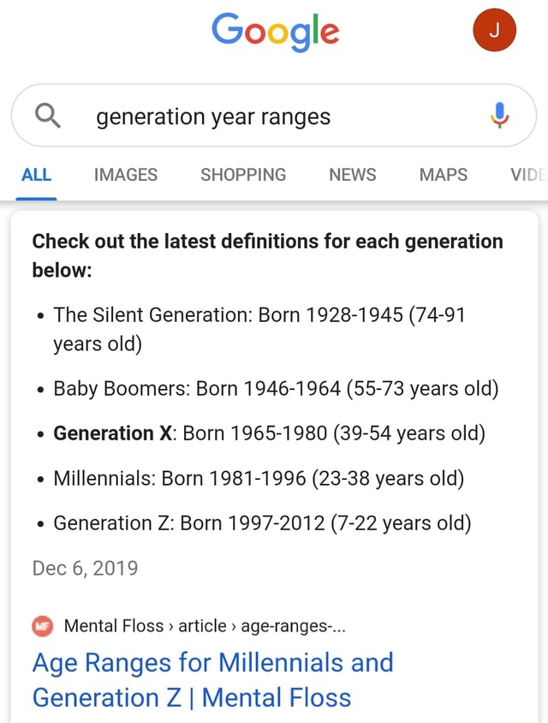
Task: Open the partially visible VIDEOS tab
Action: [x=528, y=176]
